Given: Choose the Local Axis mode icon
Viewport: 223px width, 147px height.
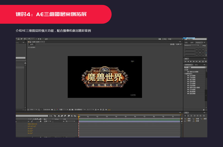Looking at the screenshot, I should click(37, 39).
